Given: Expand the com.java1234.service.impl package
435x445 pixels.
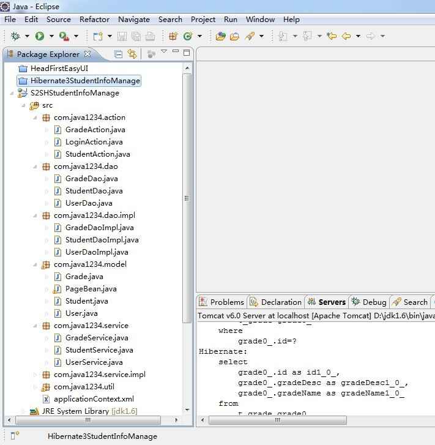Looking at the screenshot, I should pyautogui.click(x=36, y=375).
